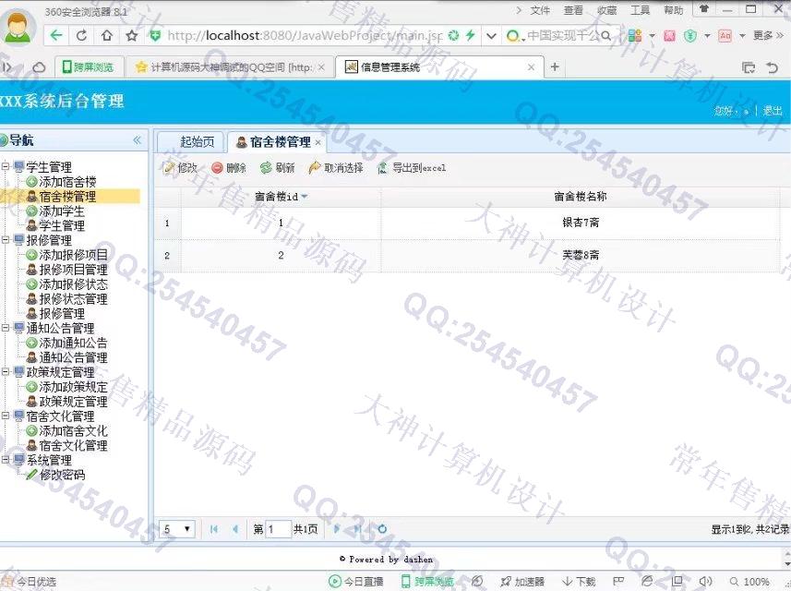Go to first page in pager
The image size is (791, 591).
pos(214,529)
